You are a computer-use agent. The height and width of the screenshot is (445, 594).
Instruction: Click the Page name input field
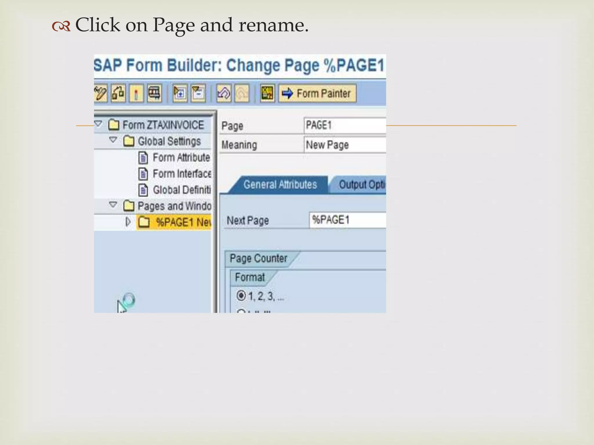tap(345, 125)
